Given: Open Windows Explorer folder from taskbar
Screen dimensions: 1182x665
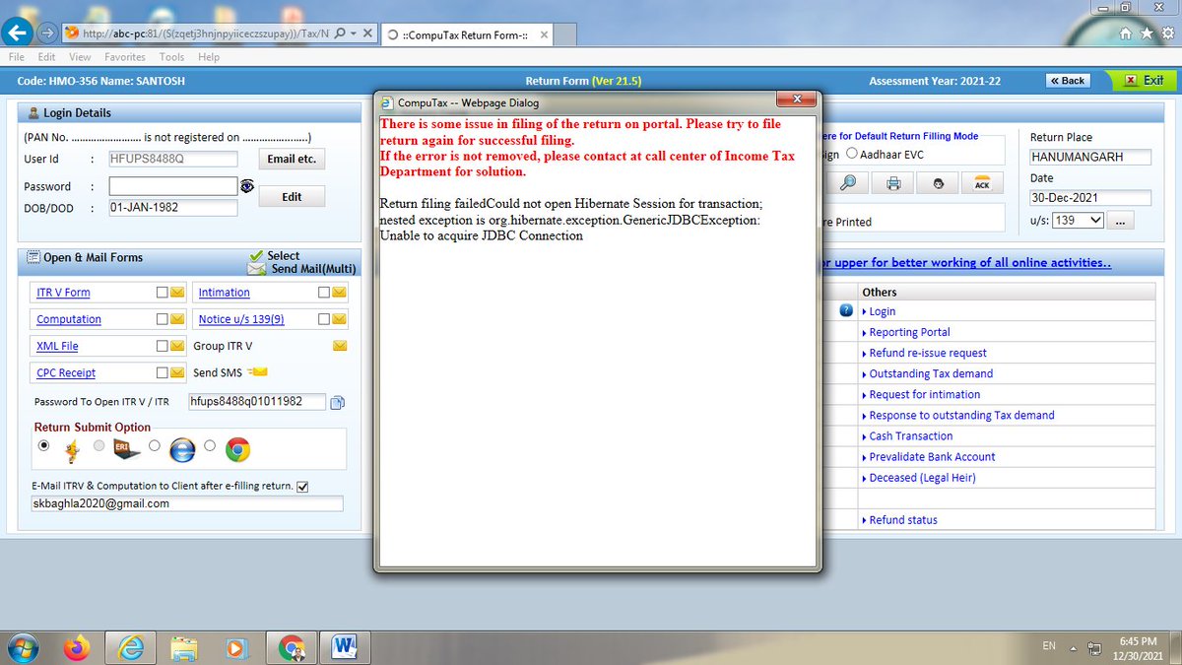Looking at the screenshot, I should (x=183, y=647).
